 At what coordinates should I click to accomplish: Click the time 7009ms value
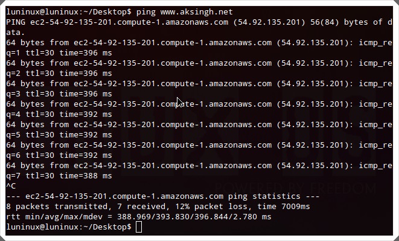pos(284,207)
